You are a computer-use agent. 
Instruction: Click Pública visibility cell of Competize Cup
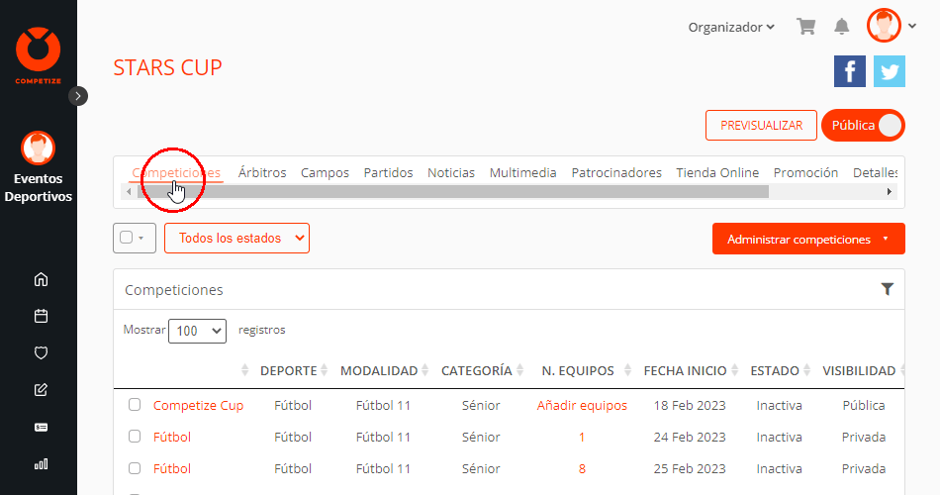(863, 406)
